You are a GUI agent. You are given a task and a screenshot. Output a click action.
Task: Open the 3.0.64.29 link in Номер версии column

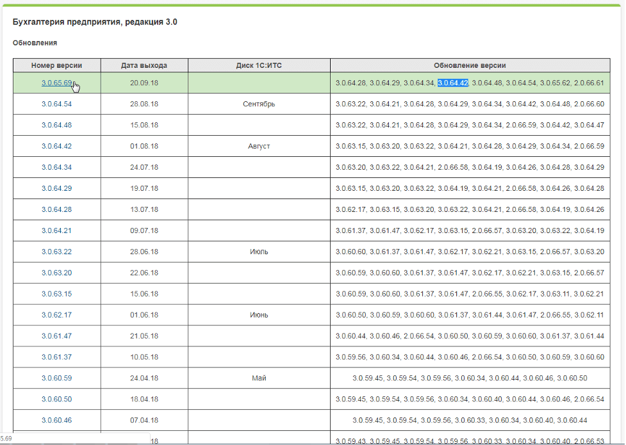coord(56,189)
